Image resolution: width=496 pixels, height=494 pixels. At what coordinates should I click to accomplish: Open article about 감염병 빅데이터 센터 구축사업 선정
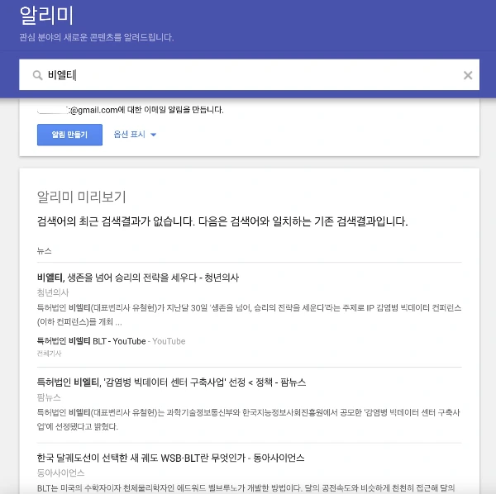[x=171, y=382]
